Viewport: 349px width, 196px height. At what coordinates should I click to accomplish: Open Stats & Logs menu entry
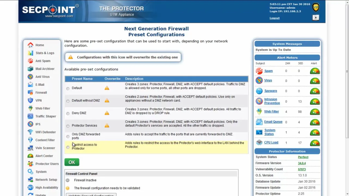[x=45, y=53]
